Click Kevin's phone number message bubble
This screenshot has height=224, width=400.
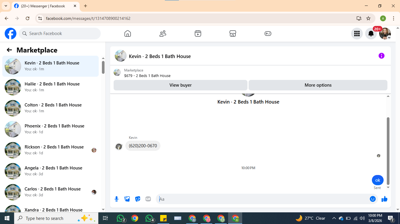143,146
